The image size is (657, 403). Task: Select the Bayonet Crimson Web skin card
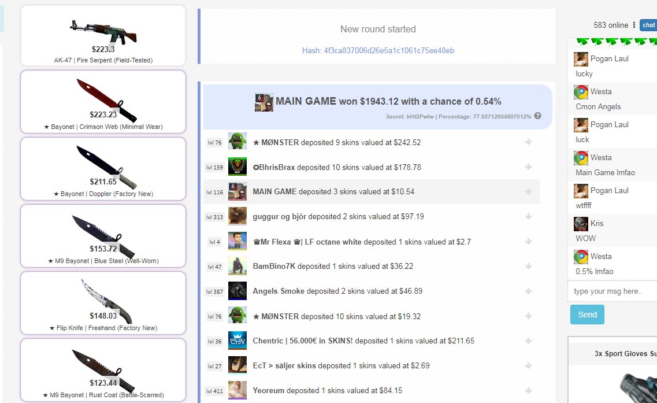pyautogui.click(x=103, y=102)
